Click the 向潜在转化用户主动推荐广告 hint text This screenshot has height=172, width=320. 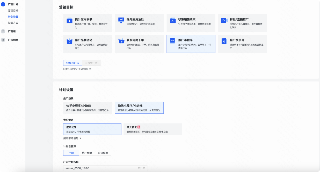(x=77, y=69)
